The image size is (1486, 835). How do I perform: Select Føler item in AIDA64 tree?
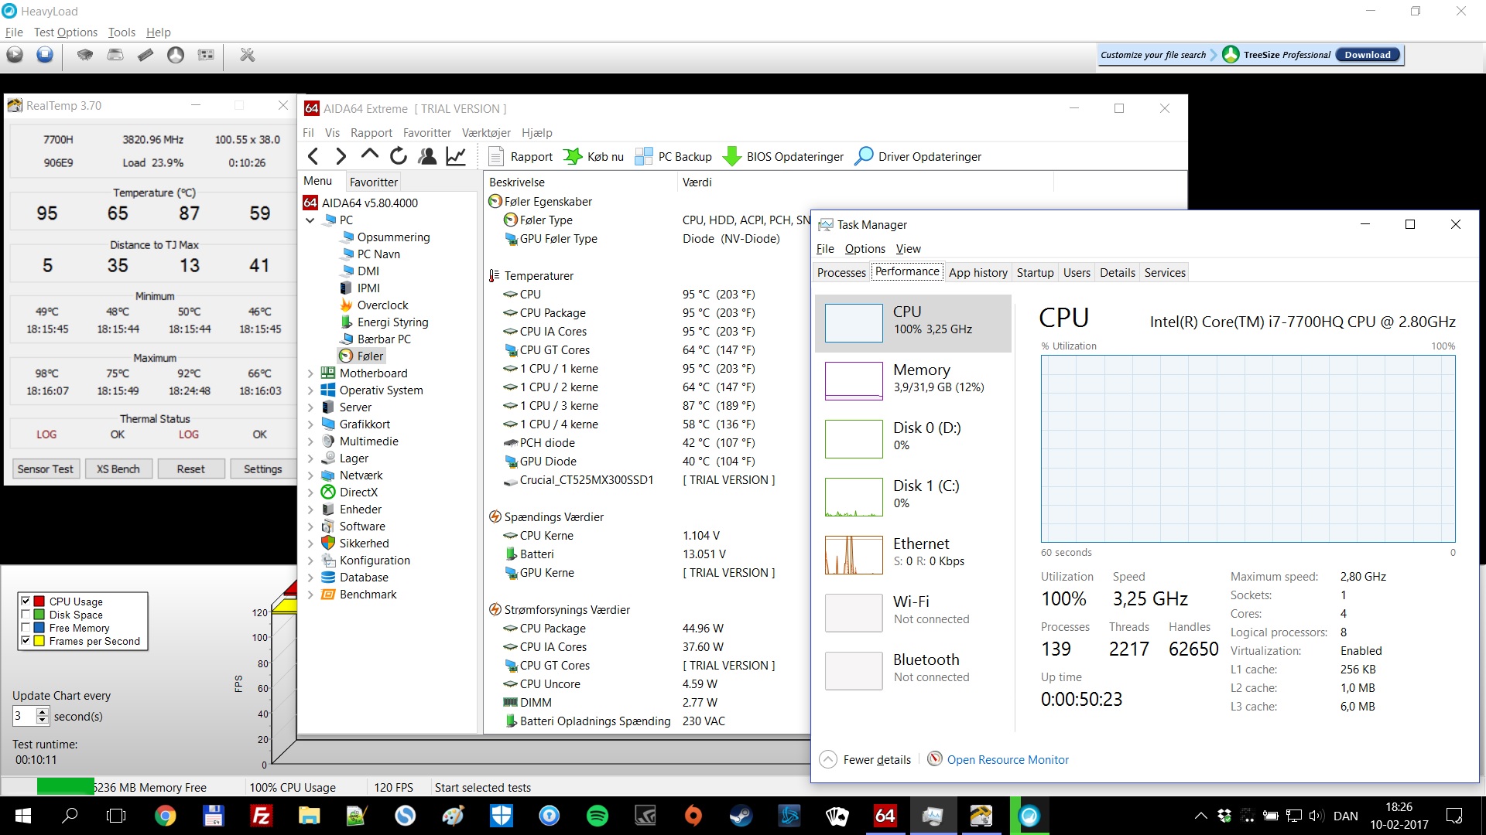(370, 356)
